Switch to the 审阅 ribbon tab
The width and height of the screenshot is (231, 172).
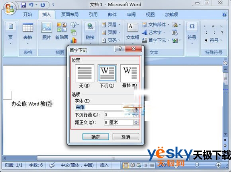(131, 14)
